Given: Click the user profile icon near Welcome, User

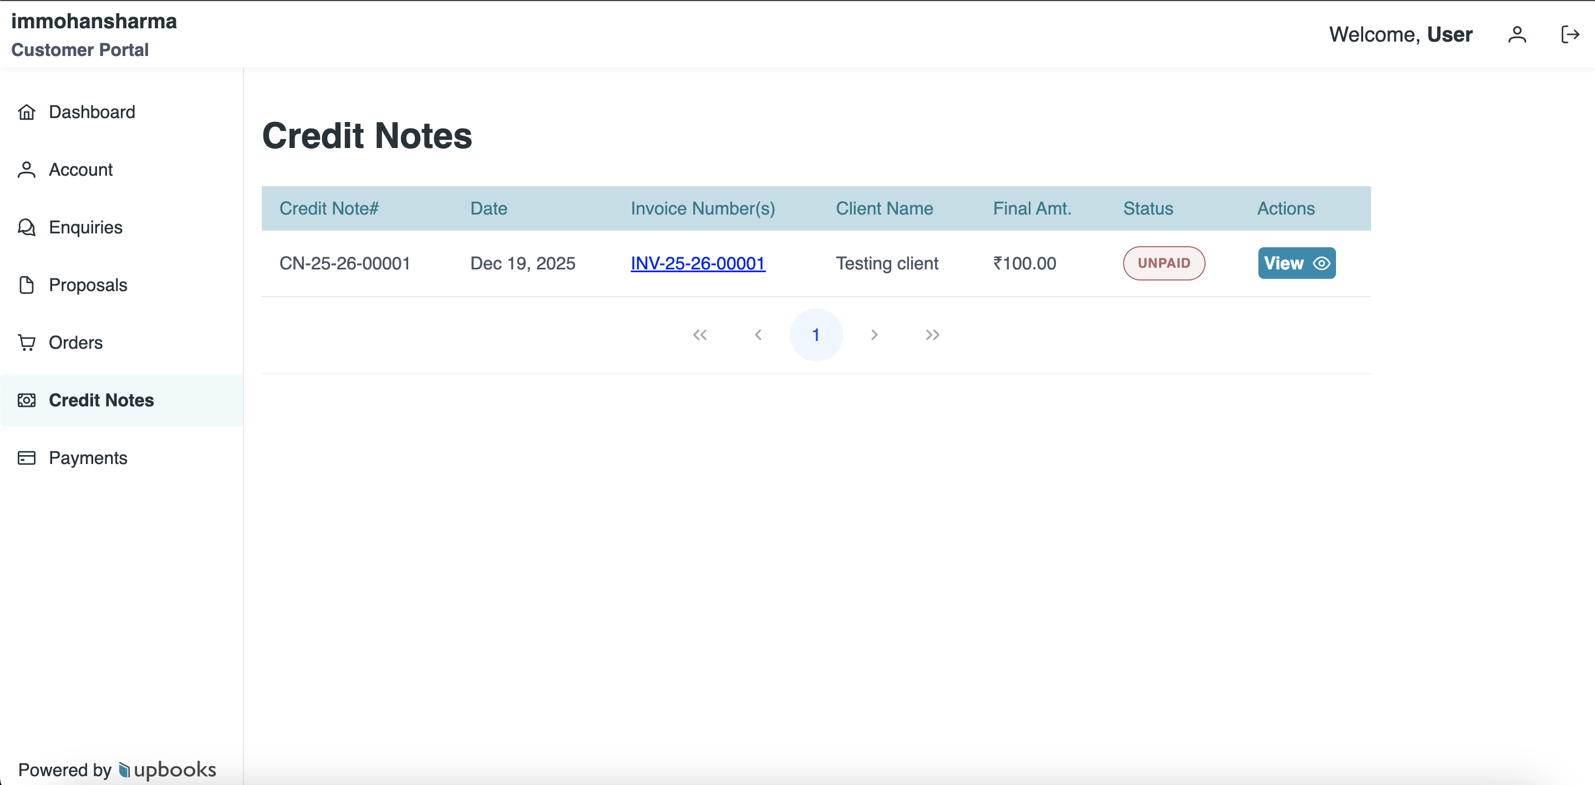Looking at the screenshot, I should [1517, 34].
